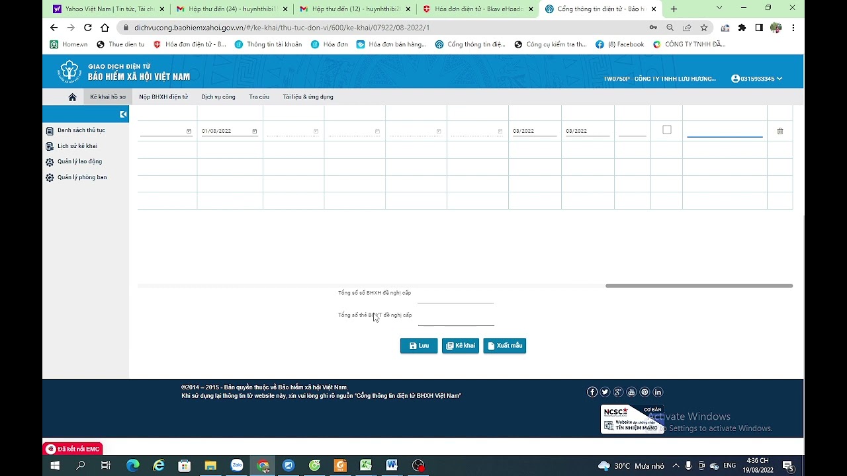Open browser zoom magnifier icon

click(670, 28)
